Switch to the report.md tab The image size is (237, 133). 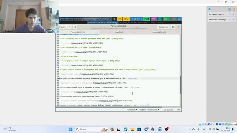click(x=118, y=32)
